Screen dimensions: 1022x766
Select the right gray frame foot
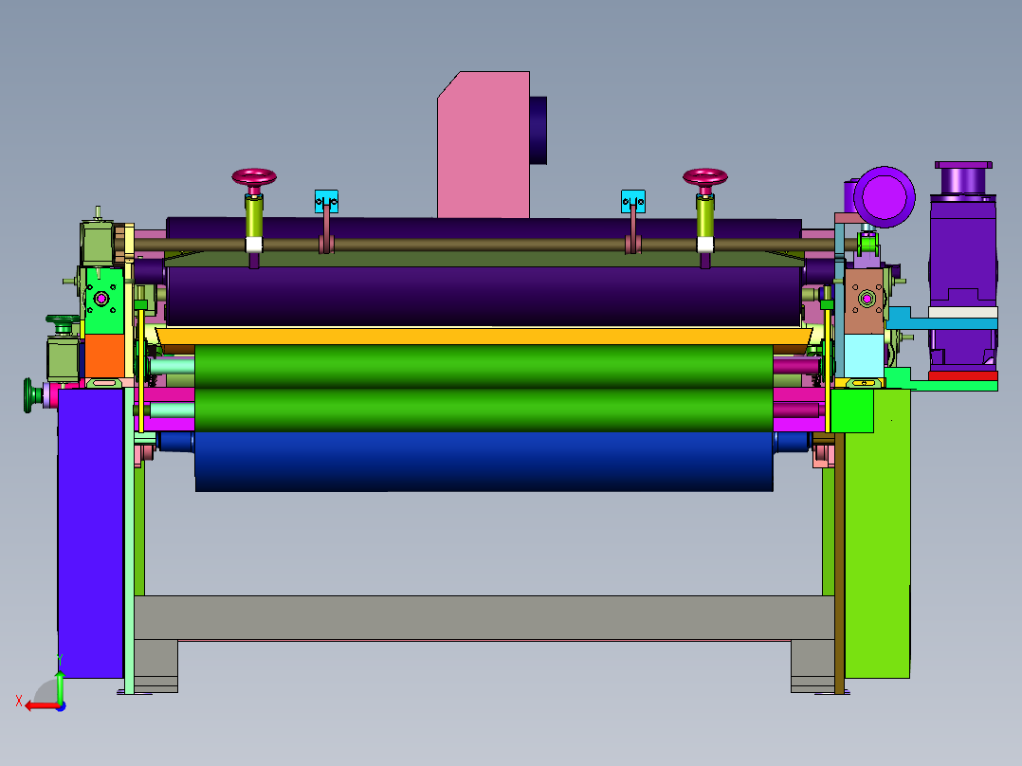[x=812, y=666]
